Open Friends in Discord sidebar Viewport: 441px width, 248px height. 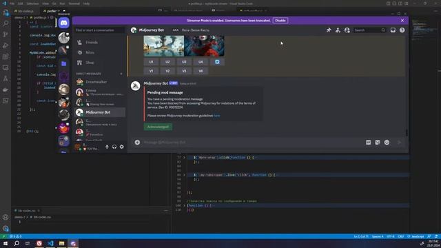click(x=99, y=43)
